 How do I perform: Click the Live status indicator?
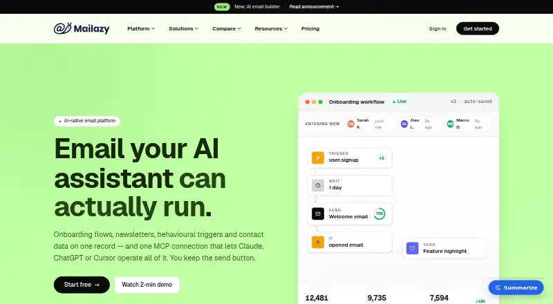pos(400,102)
